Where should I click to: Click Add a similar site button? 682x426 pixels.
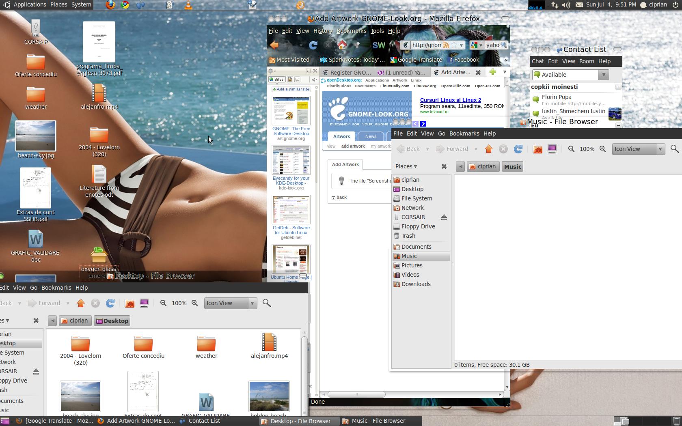click(291, 89)
